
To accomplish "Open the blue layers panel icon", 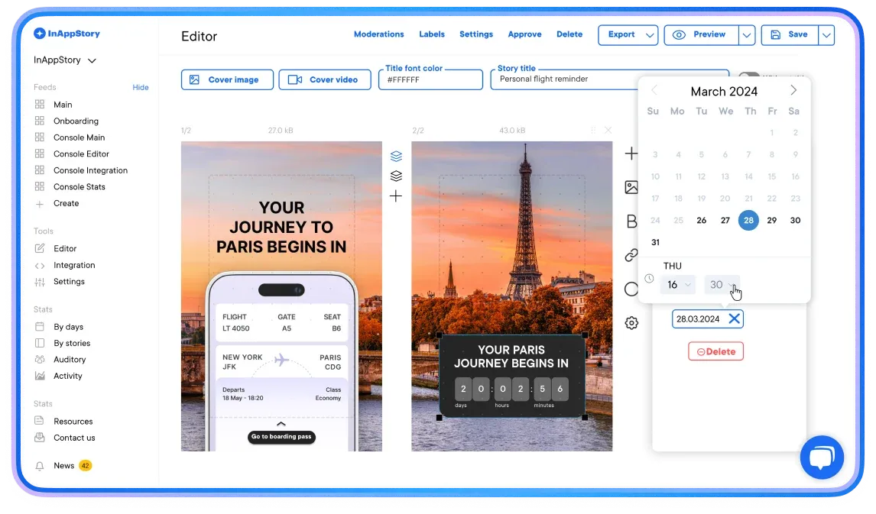I will click(396, 156).
